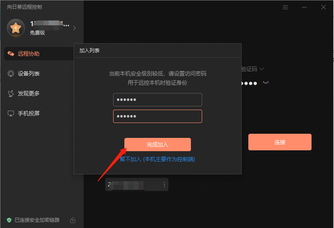Image resolution: width=334 pixels, height=228 pixels.
Task: Click the 手机投屏 screen cast icon
Action: [x=11, y=113]
